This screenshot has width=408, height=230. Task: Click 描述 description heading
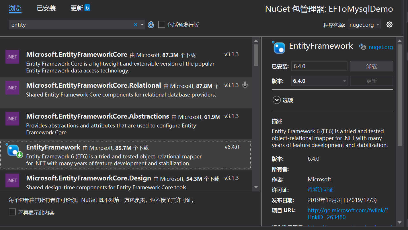[x=277, y=121]
